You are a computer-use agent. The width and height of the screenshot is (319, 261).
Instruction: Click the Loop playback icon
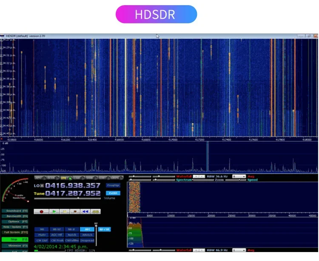click(96, 211)
